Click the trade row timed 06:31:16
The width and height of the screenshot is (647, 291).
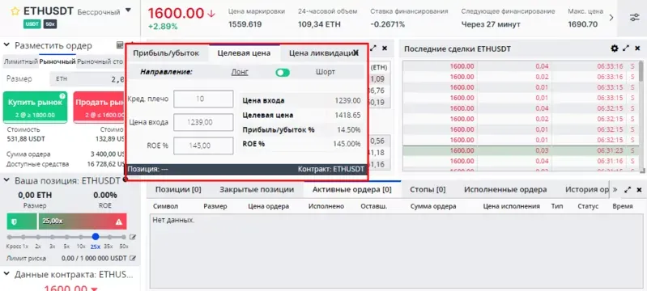click(x=521, y=161)
